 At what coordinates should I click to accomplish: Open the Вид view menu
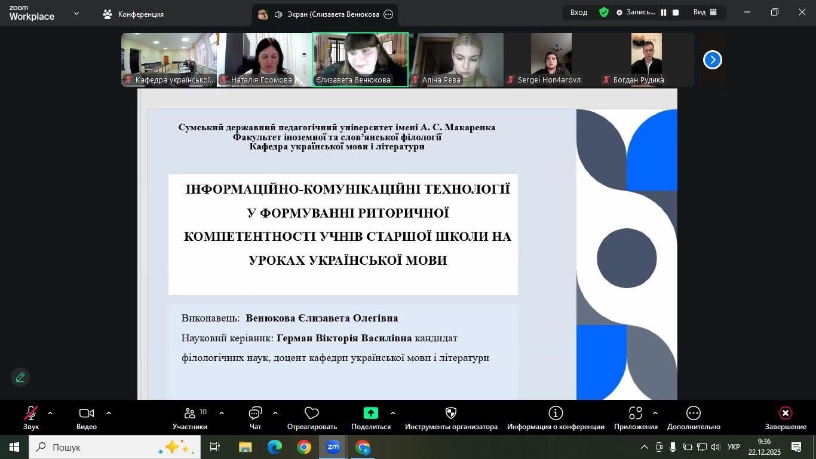(704, 13)
